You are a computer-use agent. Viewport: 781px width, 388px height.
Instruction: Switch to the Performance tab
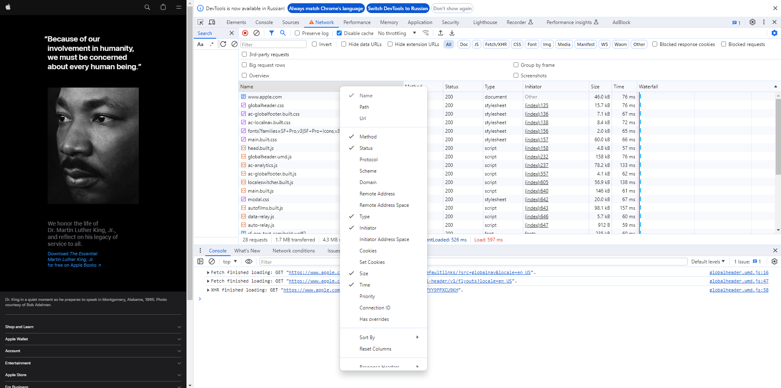pyautogui.click(x=357, y=22)
